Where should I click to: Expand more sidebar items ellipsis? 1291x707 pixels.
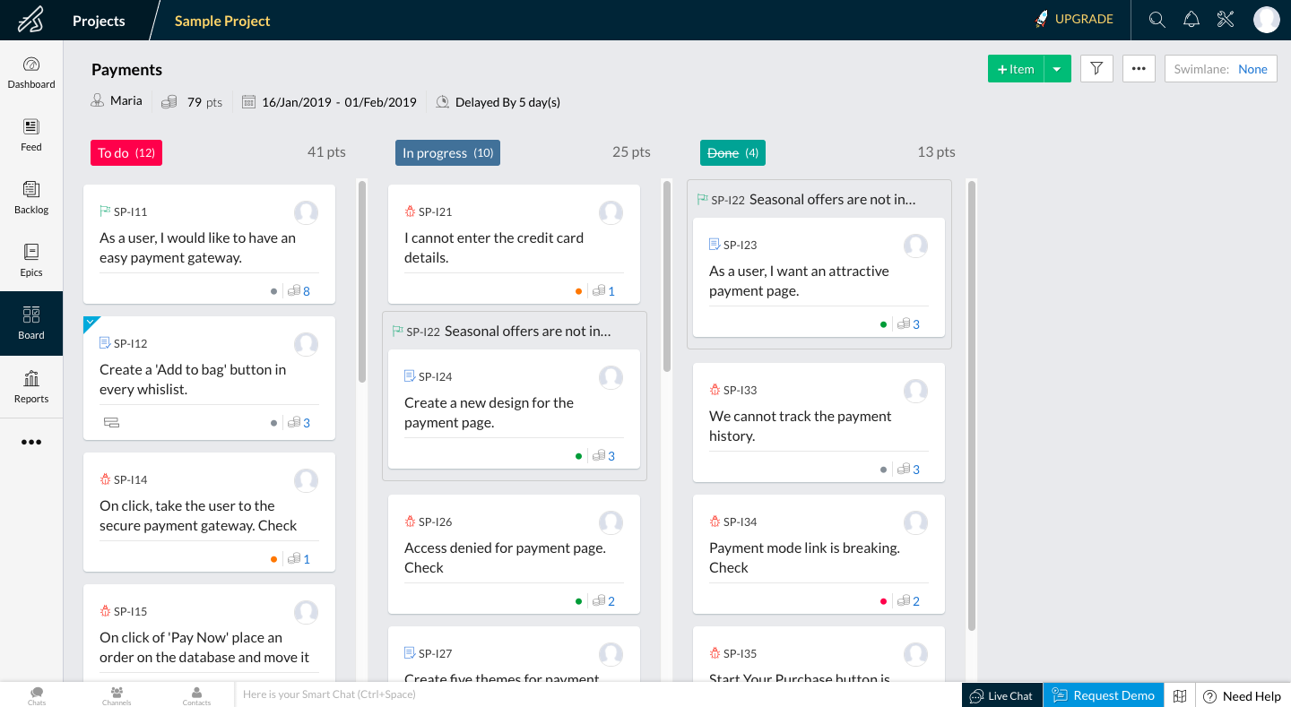(31, 442)
